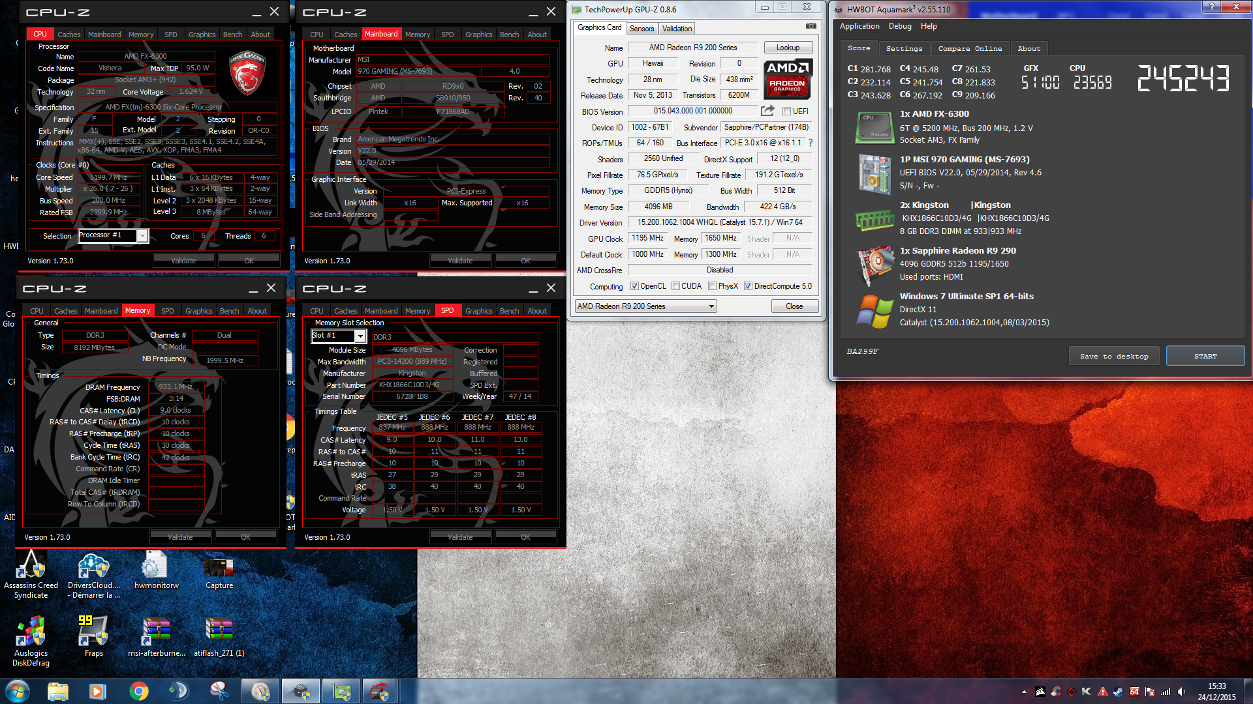The image size is (1253, 704).
Task: Open the About tab in Aquamark
Action: (x=1029, y=49)
